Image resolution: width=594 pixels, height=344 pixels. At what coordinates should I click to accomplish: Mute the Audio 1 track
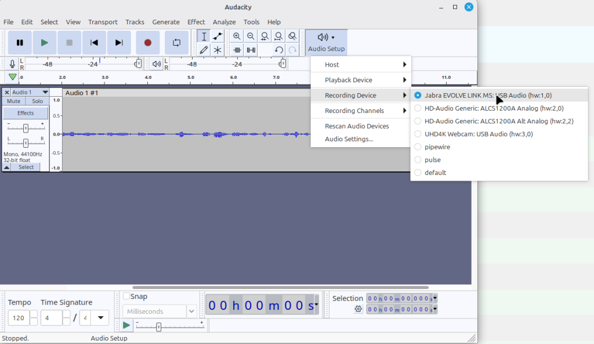(x=14, y=101)
